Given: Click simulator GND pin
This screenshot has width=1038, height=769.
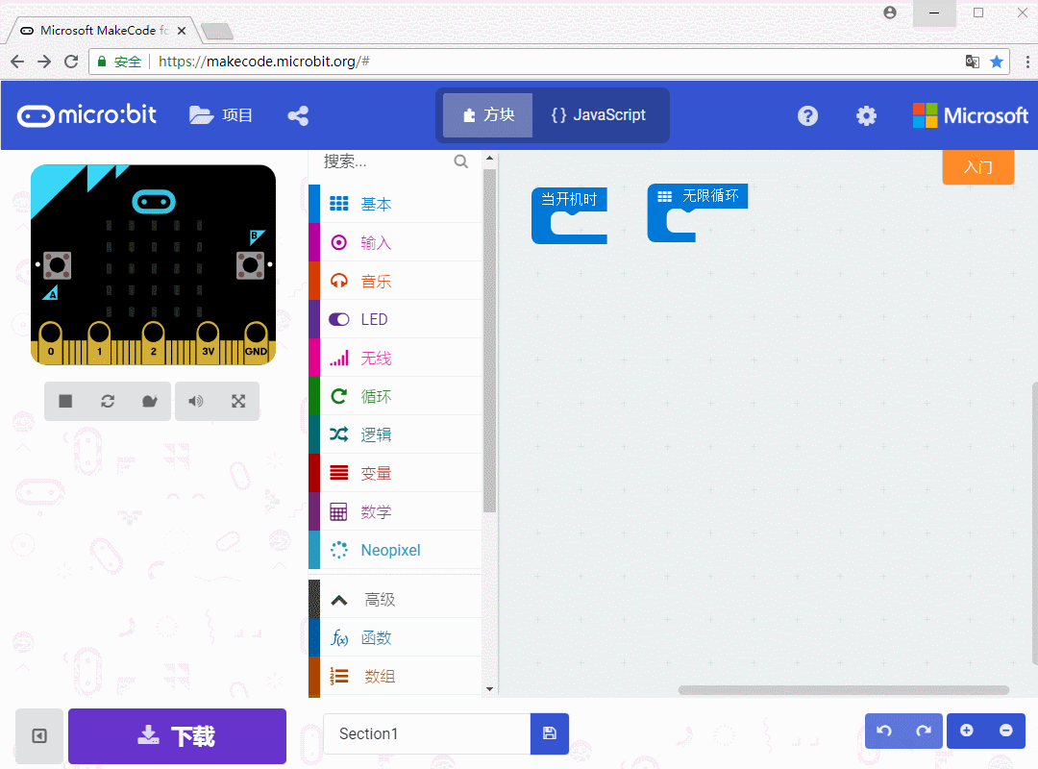Looking at the screenshot, I should click(x=257, y=342).
